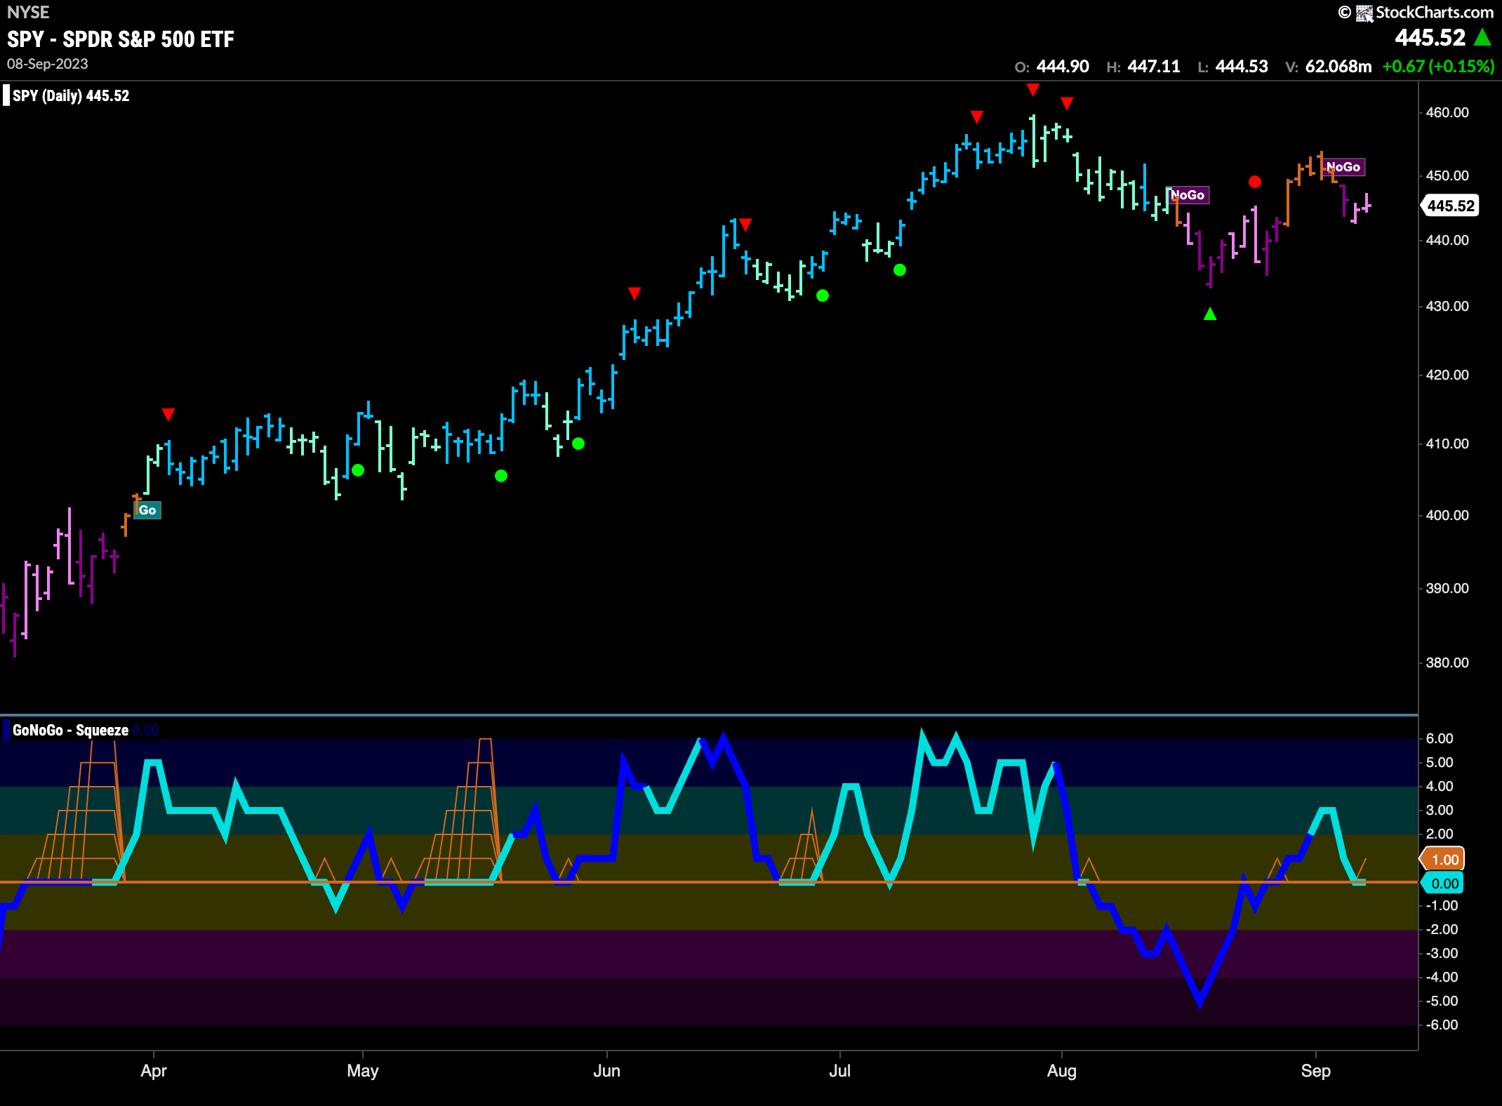This screenshot has width=1502, height=1106.
Task: Click the Jun label on the time axis
Action: [607, 1071]
